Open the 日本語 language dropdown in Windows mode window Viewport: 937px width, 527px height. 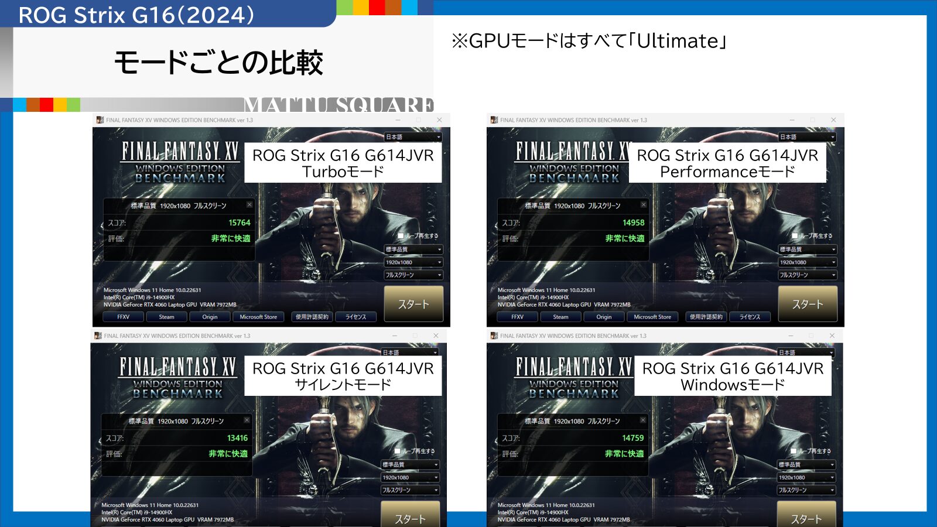[x=805, y=353]
